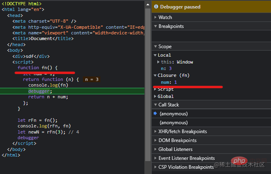Collapse the Closure (fn) scope
271x174 pixels.
(155, 75)
